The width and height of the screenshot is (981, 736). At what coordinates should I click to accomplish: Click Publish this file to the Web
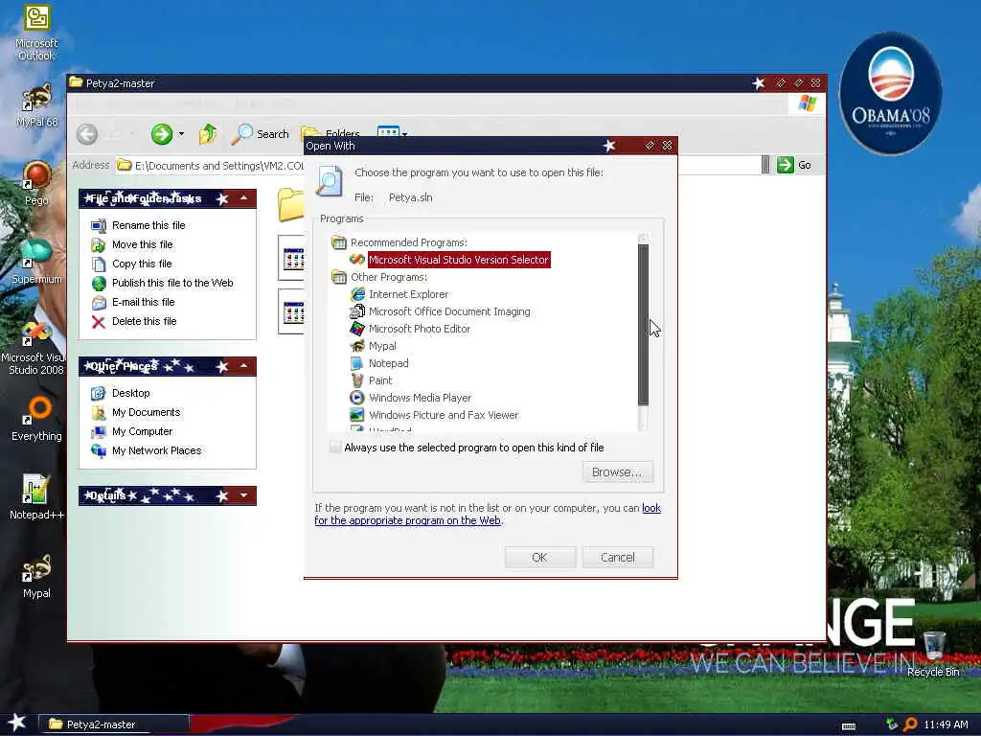coord(172,283)
